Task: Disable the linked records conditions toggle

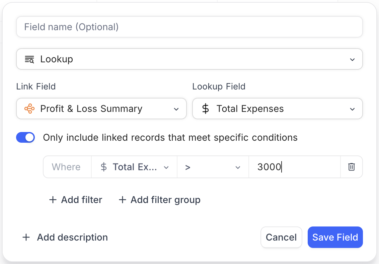Action: (x=25, y=137)
